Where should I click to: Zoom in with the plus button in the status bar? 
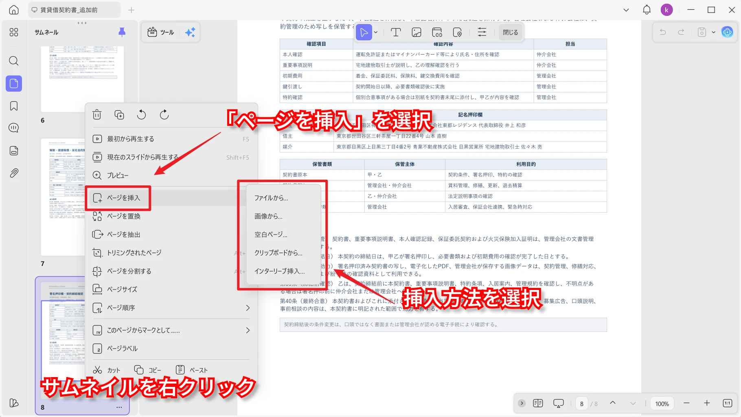click(x=707, y=403)
